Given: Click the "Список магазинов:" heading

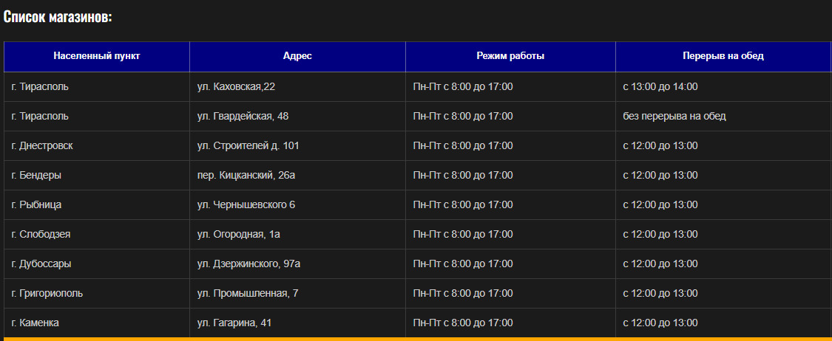Looking at the screenshot, I should tap(58, 17).
